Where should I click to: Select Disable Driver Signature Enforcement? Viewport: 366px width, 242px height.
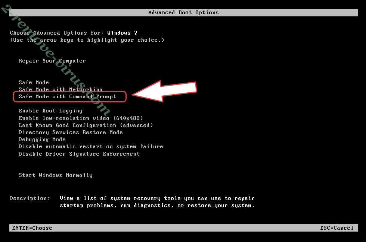coord(79,154)
